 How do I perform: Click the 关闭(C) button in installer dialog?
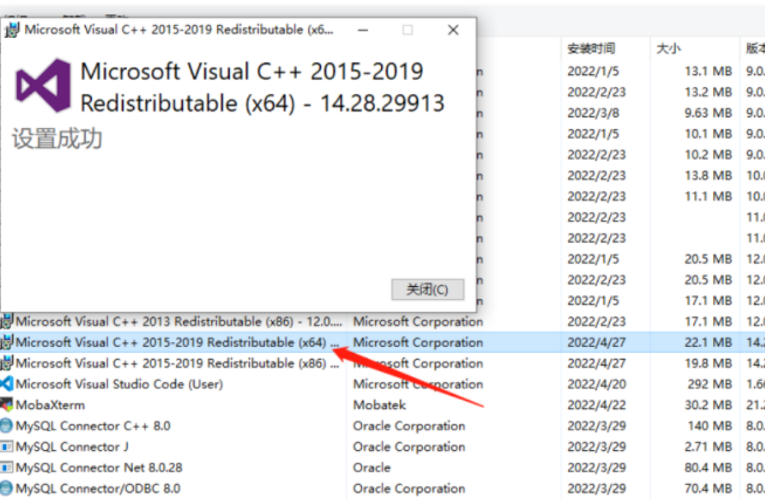[427, 290]
